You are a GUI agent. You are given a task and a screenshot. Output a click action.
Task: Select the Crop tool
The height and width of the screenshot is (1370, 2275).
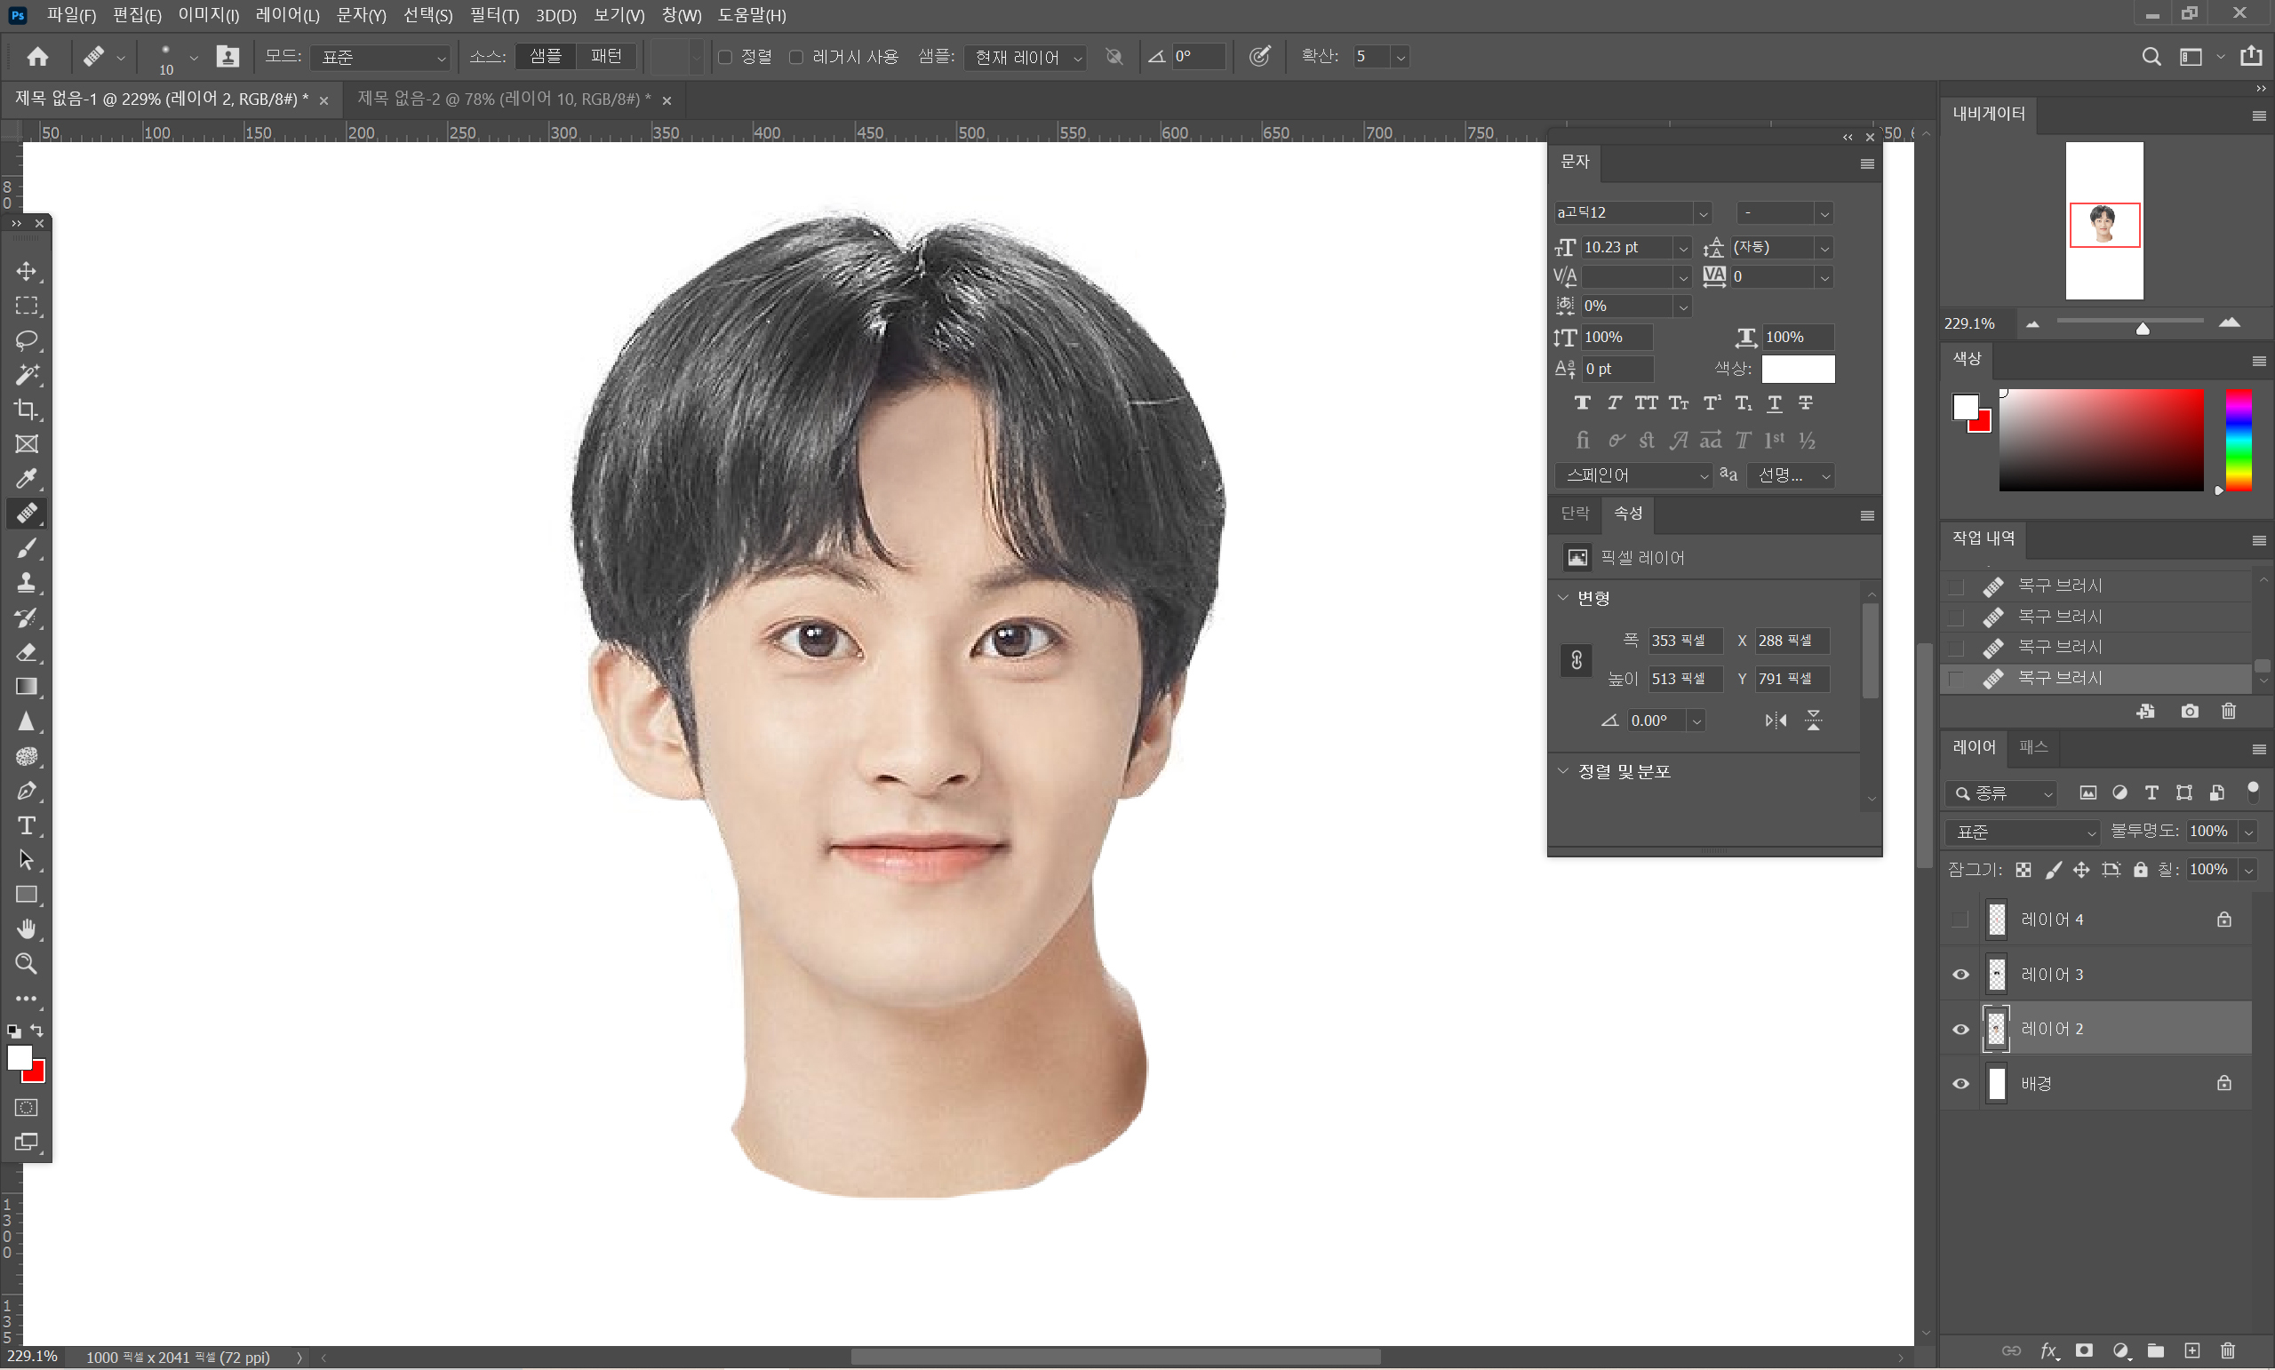tap(26, 409)
